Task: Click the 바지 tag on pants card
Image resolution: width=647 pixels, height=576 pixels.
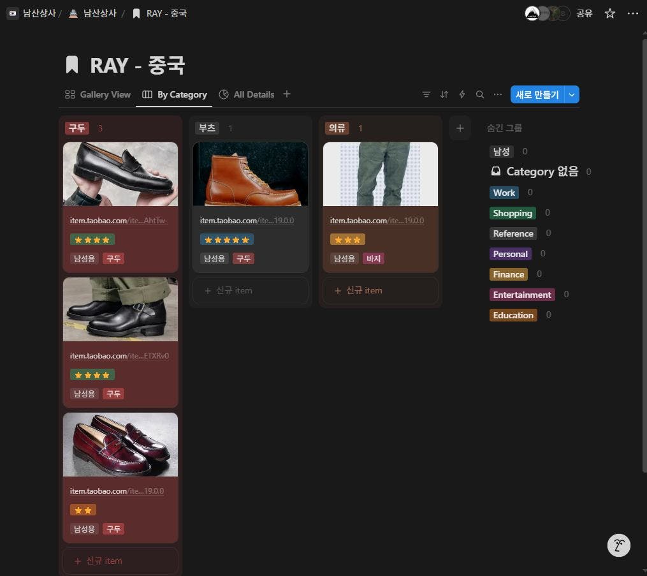Action: (x=374, y=258)
